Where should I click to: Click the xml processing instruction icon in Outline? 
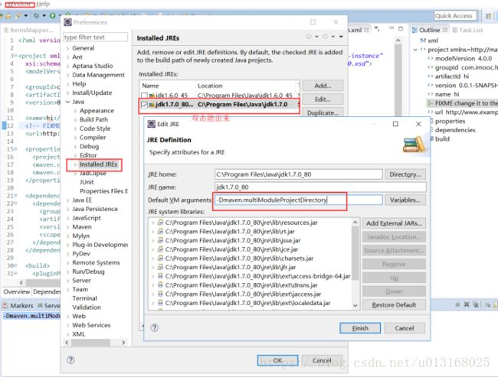423,41
